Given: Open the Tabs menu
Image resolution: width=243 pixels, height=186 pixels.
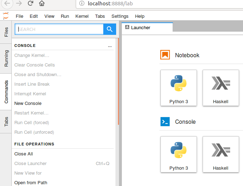Looking at the screenshot, I should (x=100, y=16).
